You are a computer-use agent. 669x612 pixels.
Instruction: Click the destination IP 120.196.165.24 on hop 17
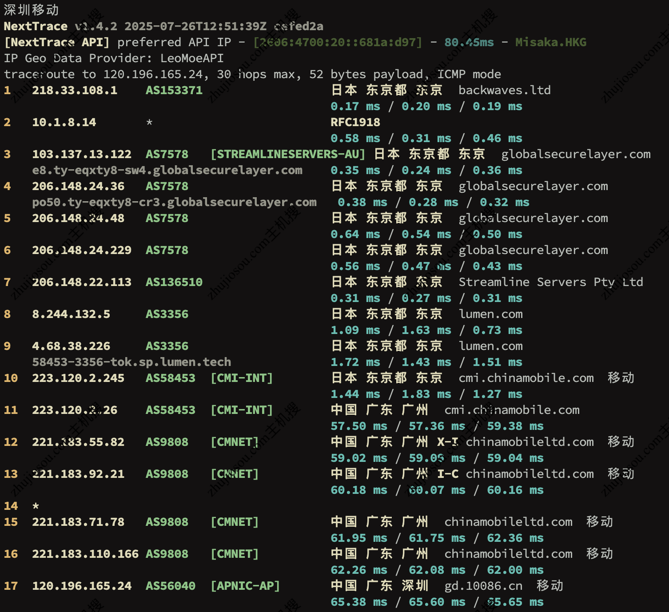(x=82, y=586)
